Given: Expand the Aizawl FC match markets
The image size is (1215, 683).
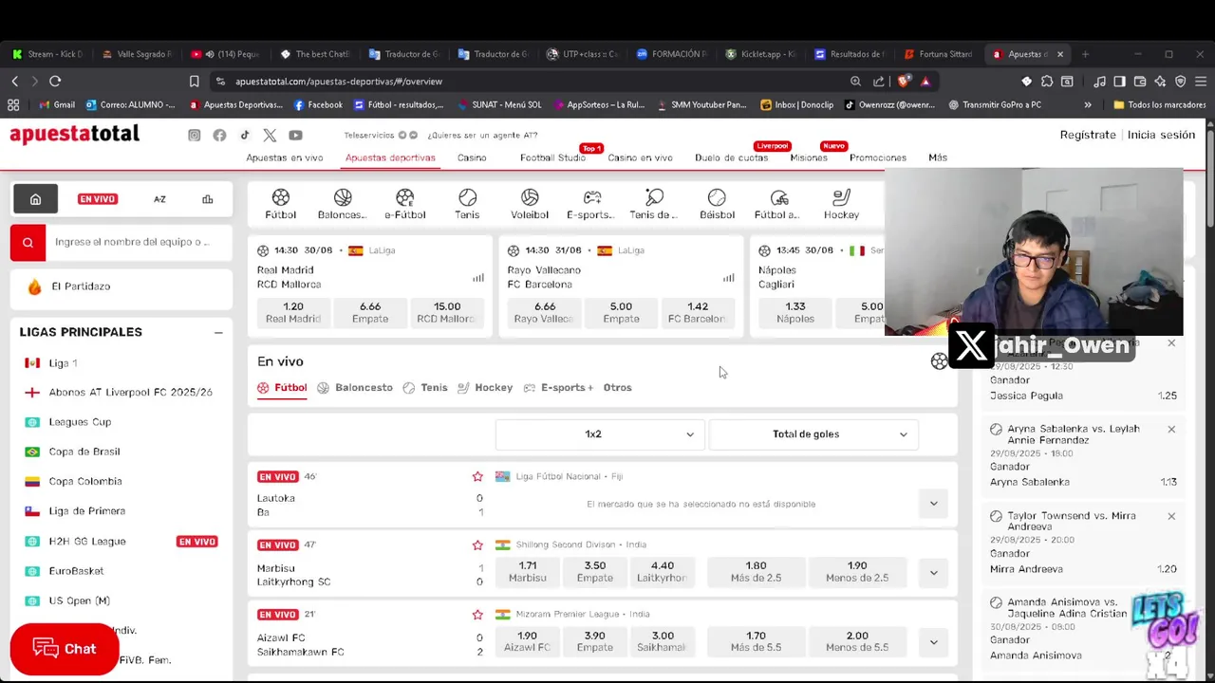Looking at the screenshot, I should click(933, 642).
